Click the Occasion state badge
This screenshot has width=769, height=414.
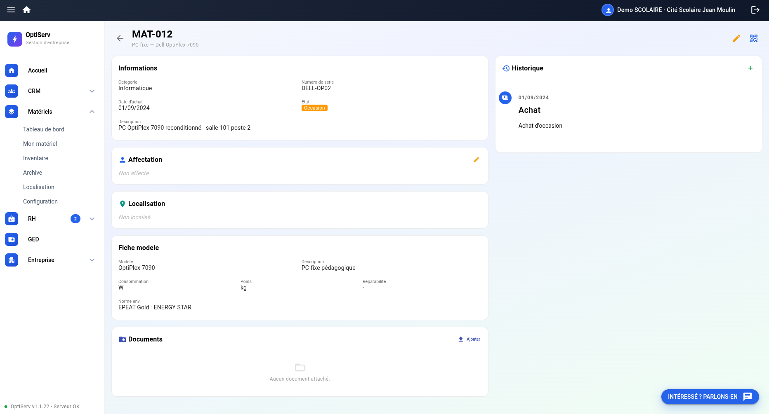tap(314, 108)
